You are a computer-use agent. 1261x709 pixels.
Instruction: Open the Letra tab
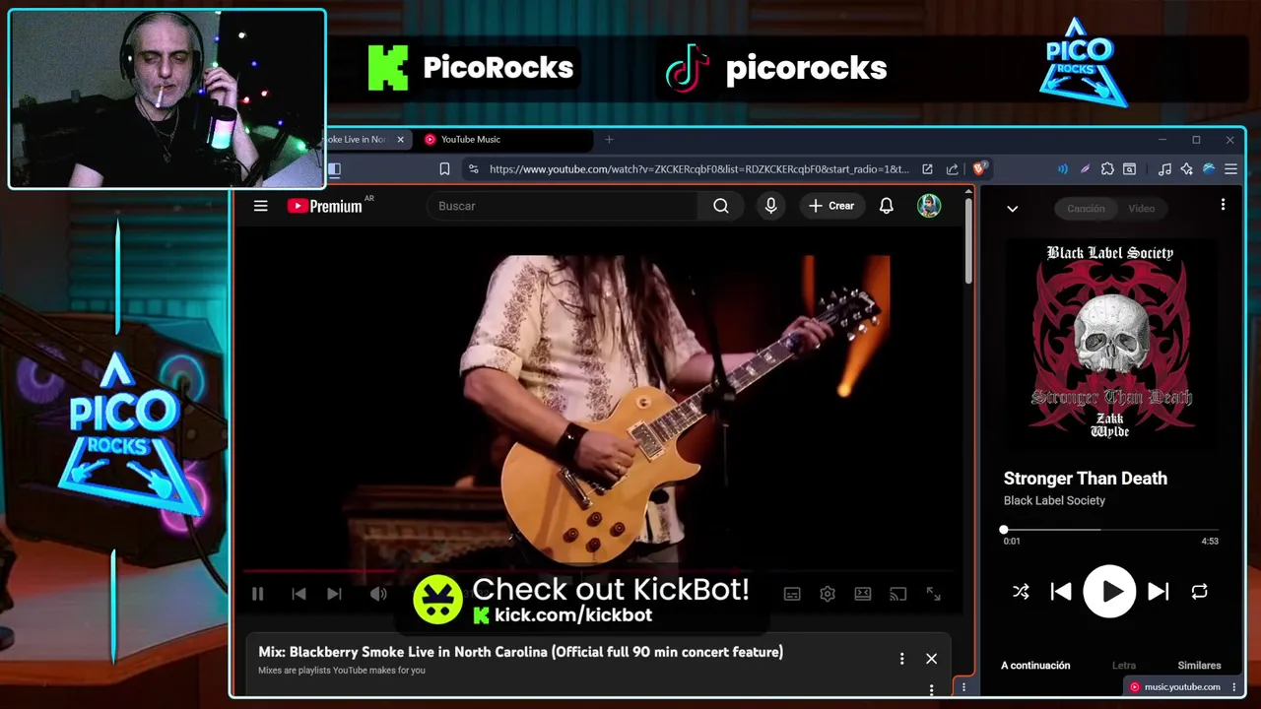click(x=1123, y=666)
